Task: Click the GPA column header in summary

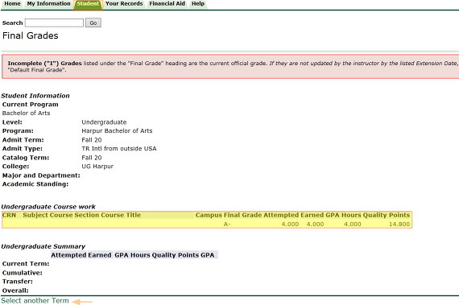Action: 207,255
